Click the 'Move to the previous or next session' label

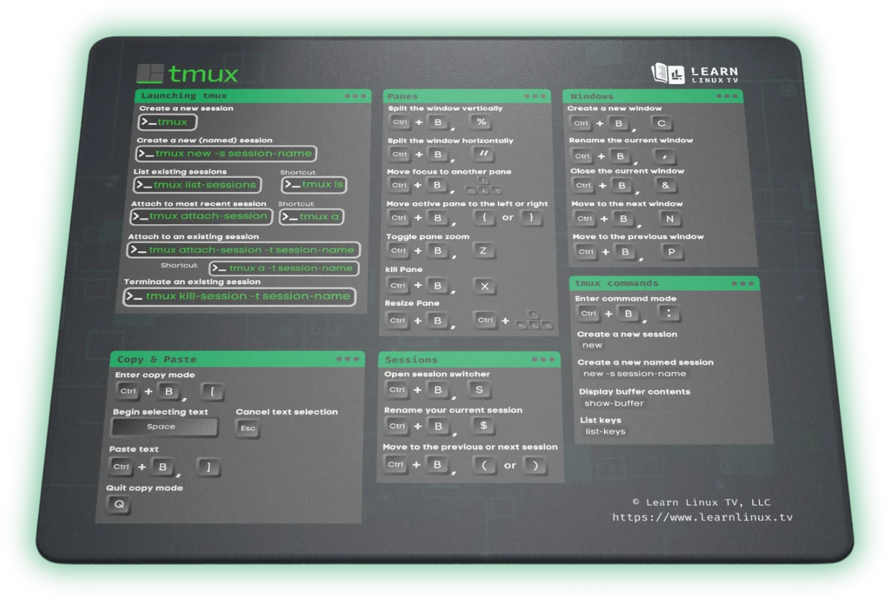470,447
